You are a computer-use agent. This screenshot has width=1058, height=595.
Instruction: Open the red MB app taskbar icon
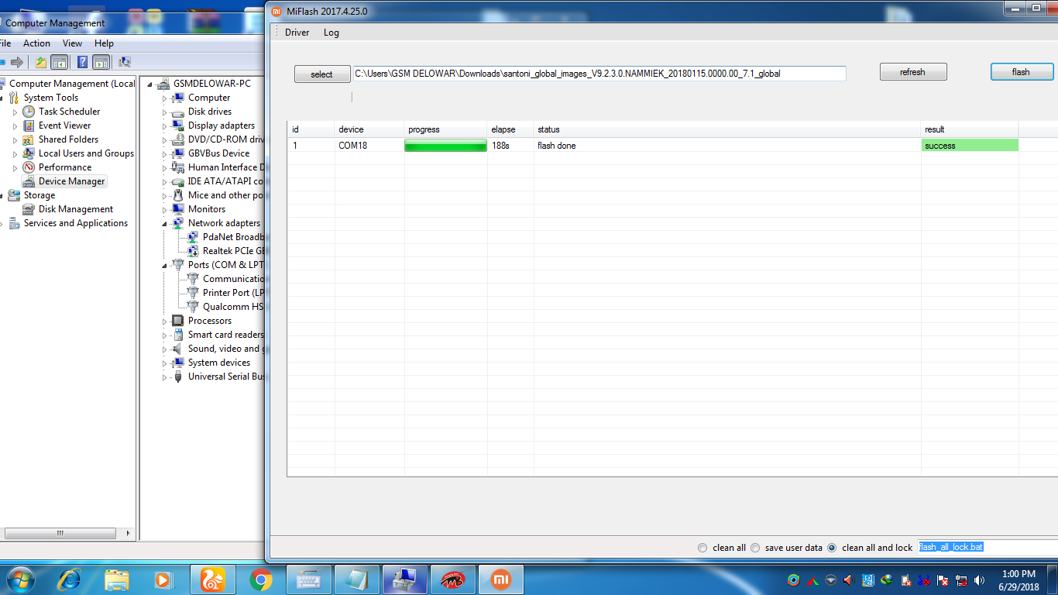(x=452, y=579)
